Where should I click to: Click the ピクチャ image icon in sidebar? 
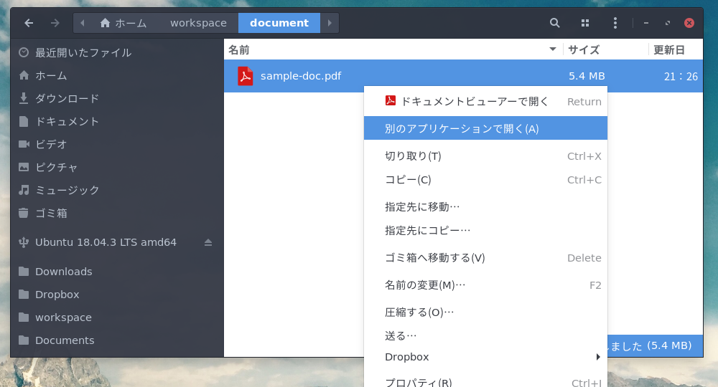[24, 167]
